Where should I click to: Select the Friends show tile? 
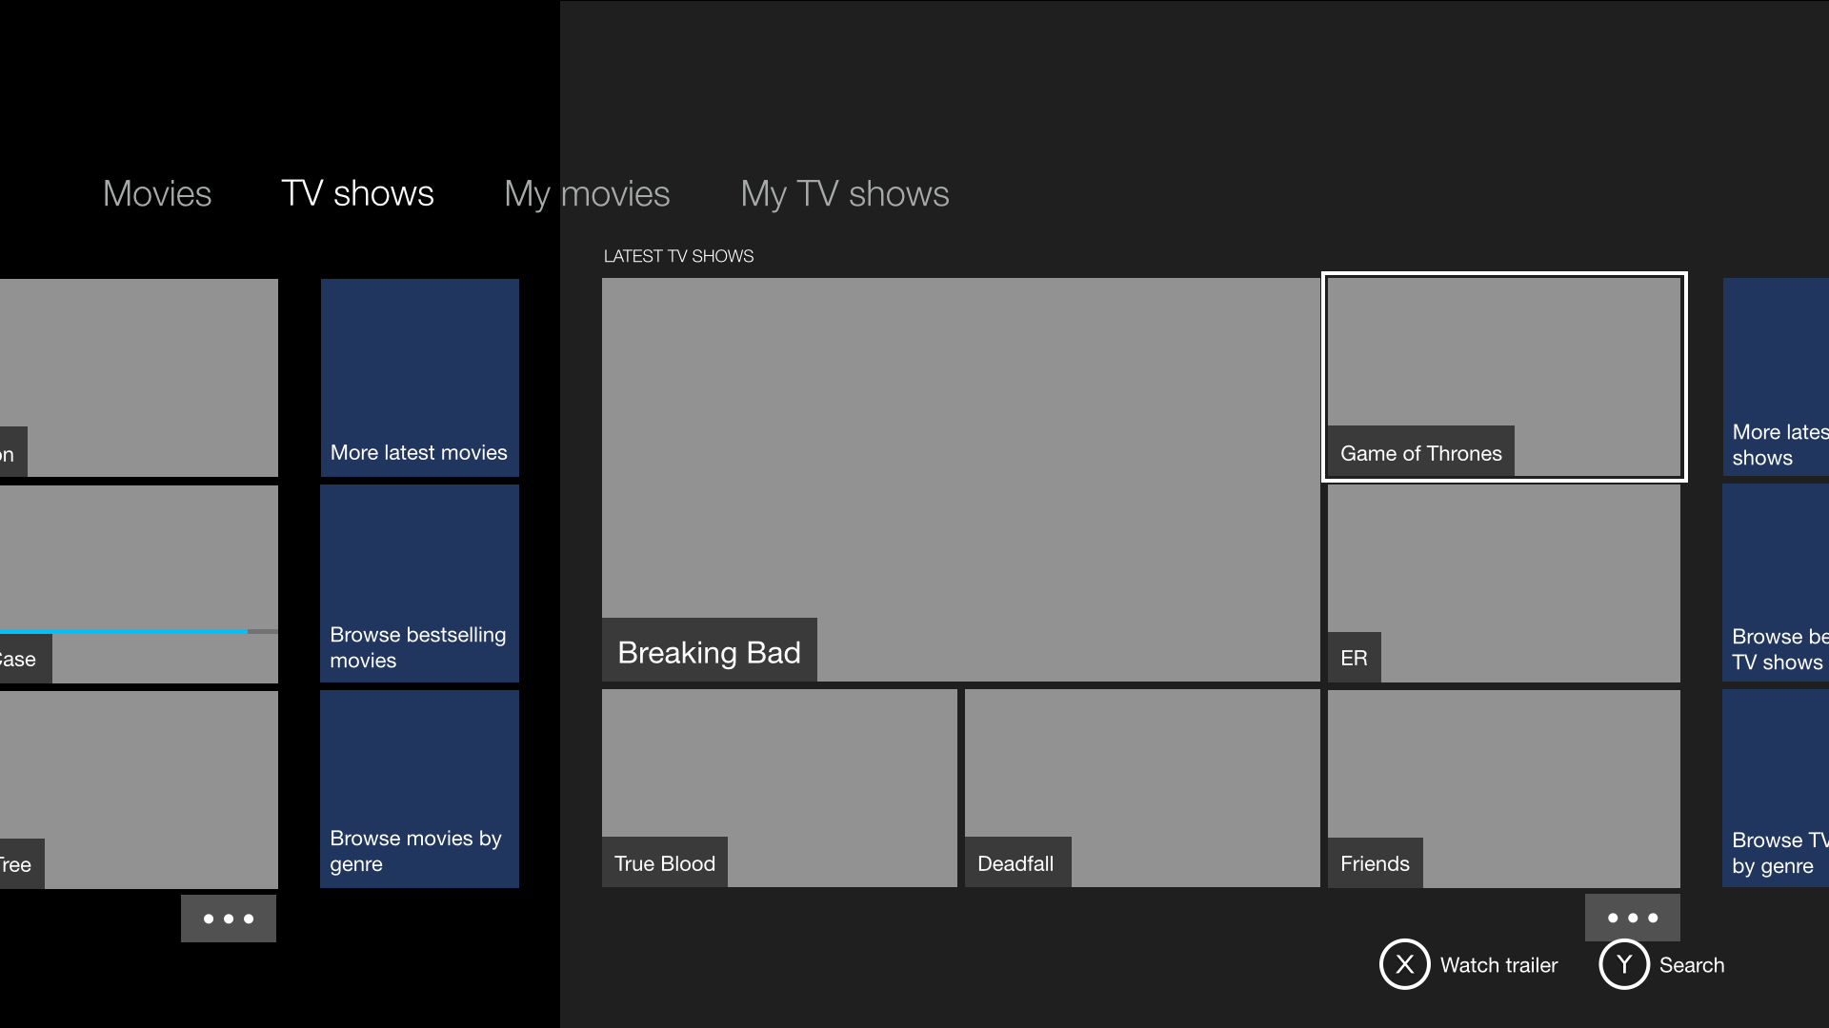pyautogui.click(x=1504, y=788)
